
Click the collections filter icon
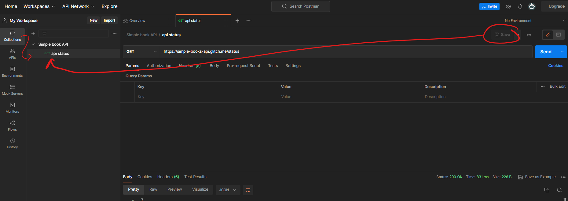[44, 33]
